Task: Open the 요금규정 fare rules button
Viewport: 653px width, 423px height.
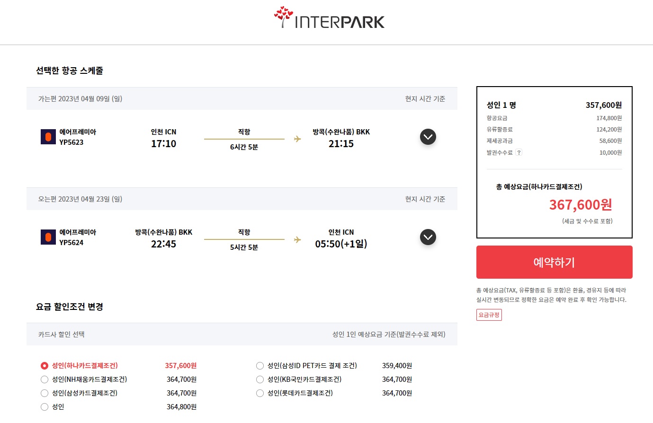Action: coord(489,315)
